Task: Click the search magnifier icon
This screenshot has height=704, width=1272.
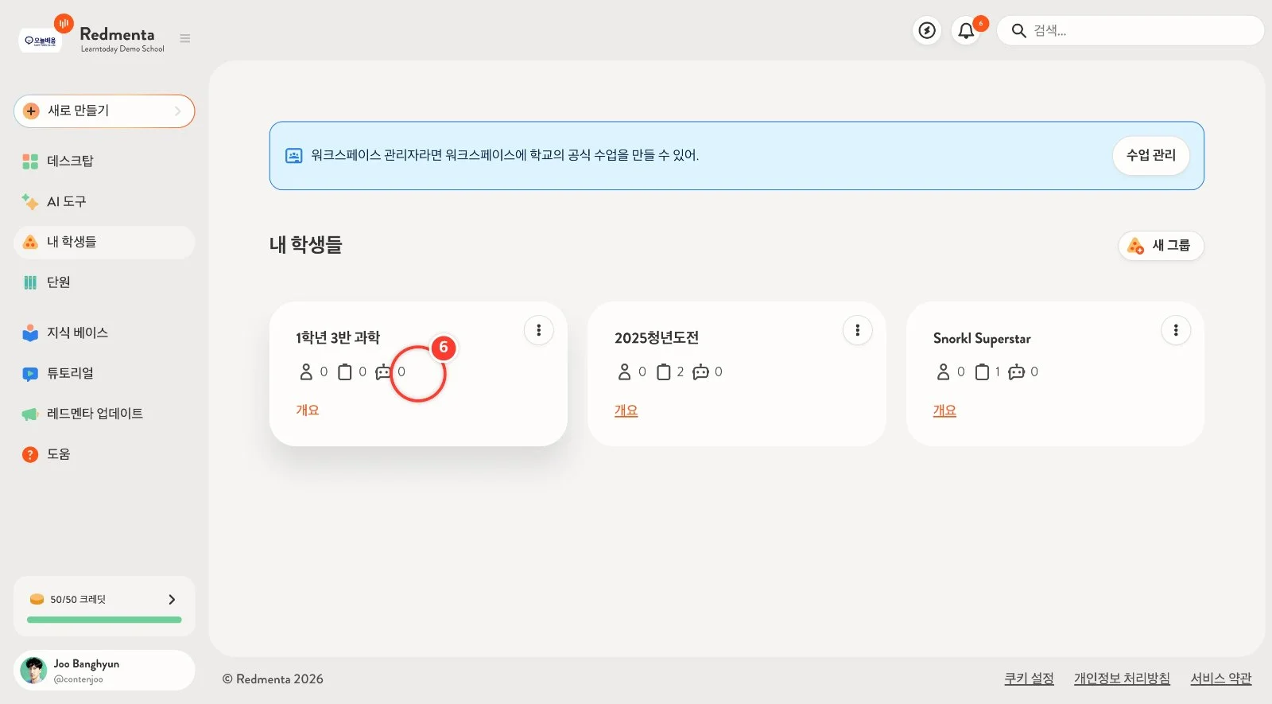Action: [1018, 30]
